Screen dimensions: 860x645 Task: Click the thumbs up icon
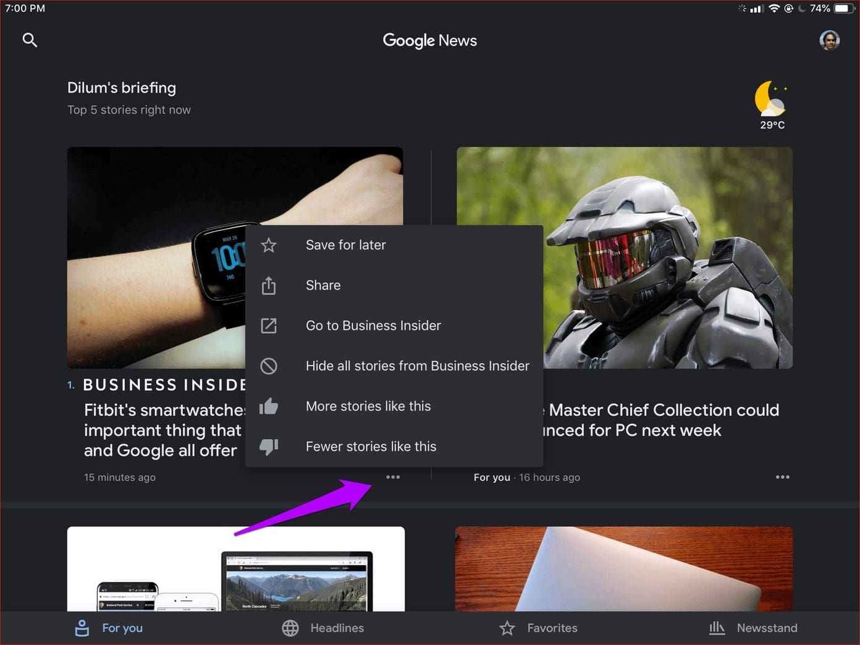point(269,406)
